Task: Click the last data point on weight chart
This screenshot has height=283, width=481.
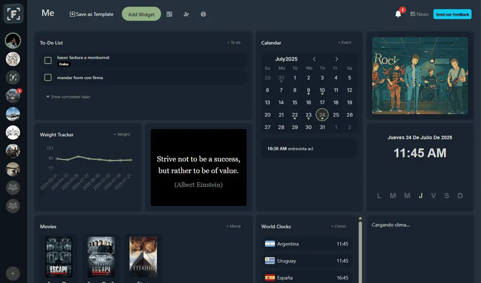Action: 131,160
